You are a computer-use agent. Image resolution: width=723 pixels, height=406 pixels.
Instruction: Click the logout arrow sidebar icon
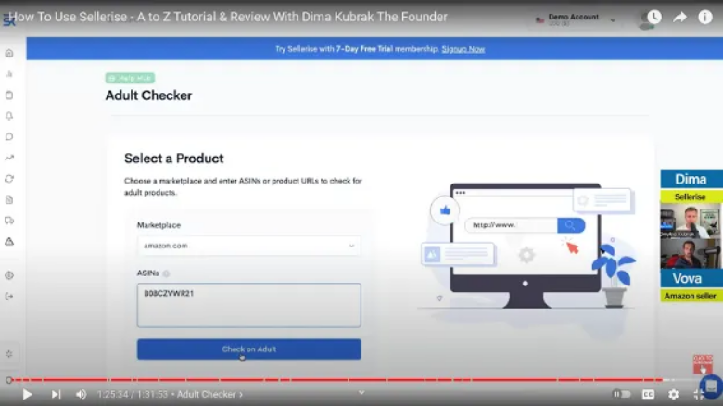click(x=9, y=297)
